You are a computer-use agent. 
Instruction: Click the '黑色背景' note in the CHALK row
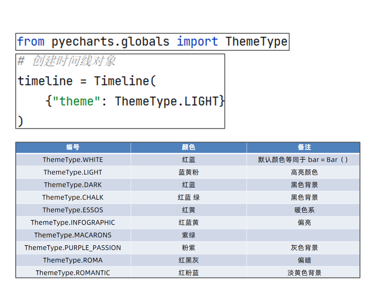[303, 197]
